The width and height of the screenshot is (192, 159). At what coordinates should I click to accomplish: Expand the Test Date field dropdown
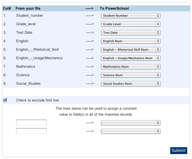[x=131, y=33]
